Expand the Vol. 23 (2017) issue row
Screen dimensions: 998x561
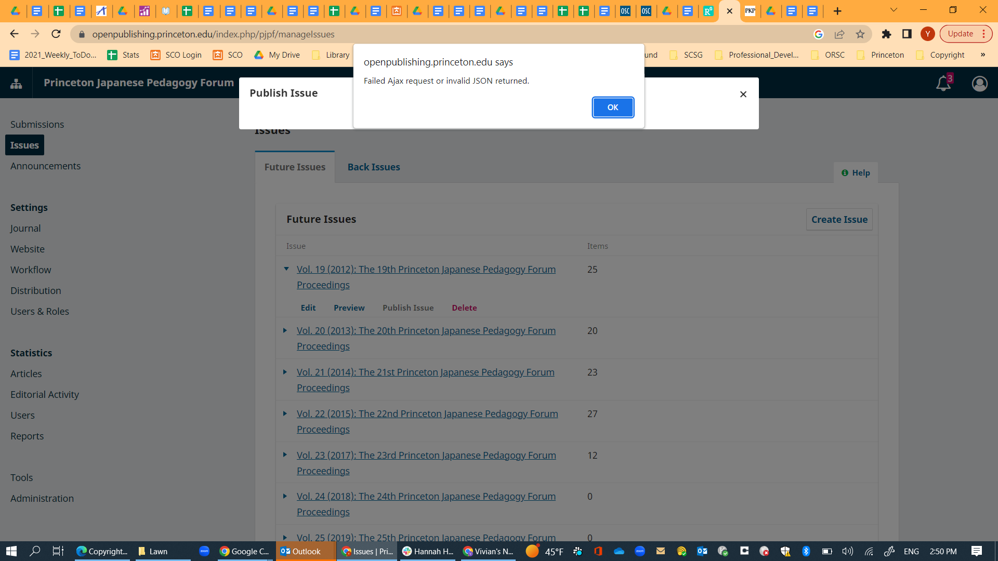[285, 455]
